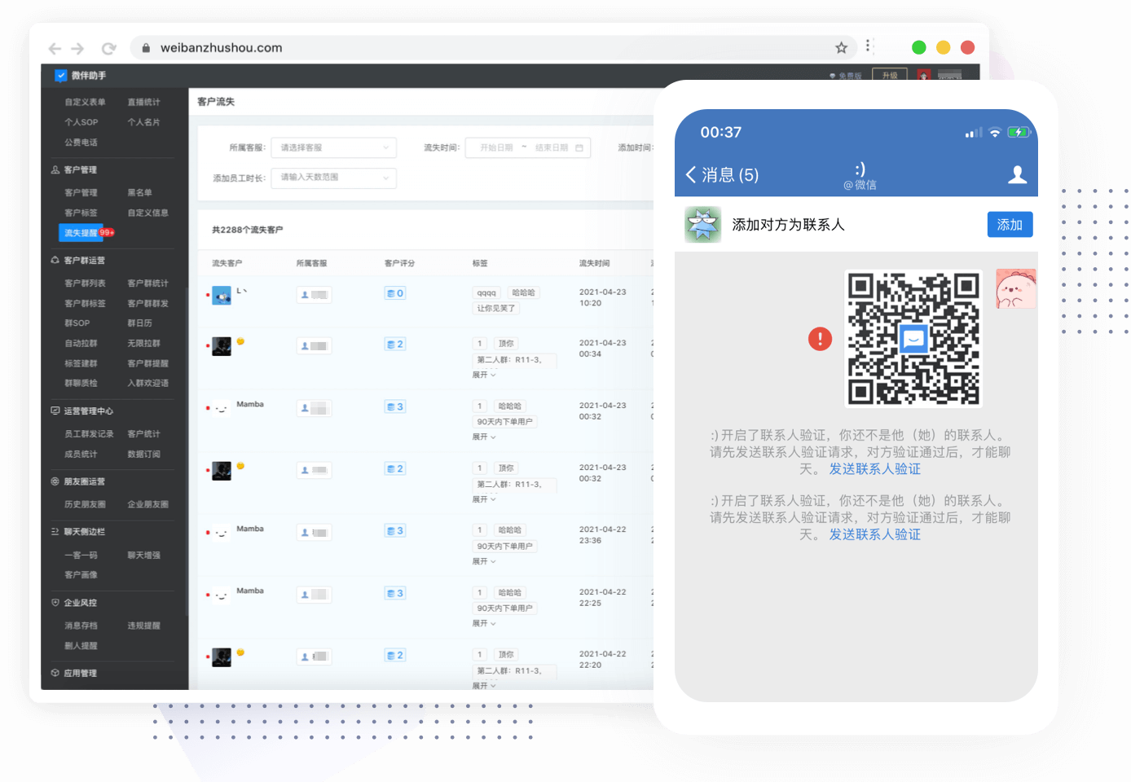Open 客户群列表 in the sidebar
This screenshot has width=1131, height=782.
(85, 283)
